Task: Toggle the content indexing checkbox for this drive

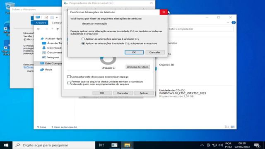Action: coord(69,83)
